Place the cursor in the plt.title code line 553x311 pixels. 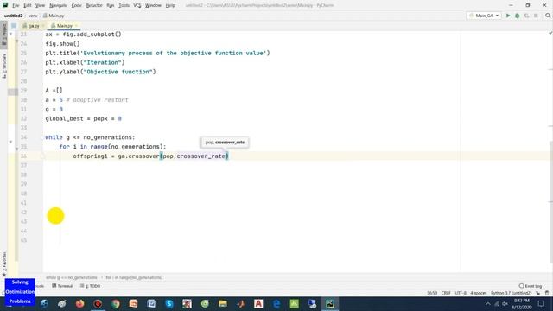pyautogui.click(x=157, y=53)
